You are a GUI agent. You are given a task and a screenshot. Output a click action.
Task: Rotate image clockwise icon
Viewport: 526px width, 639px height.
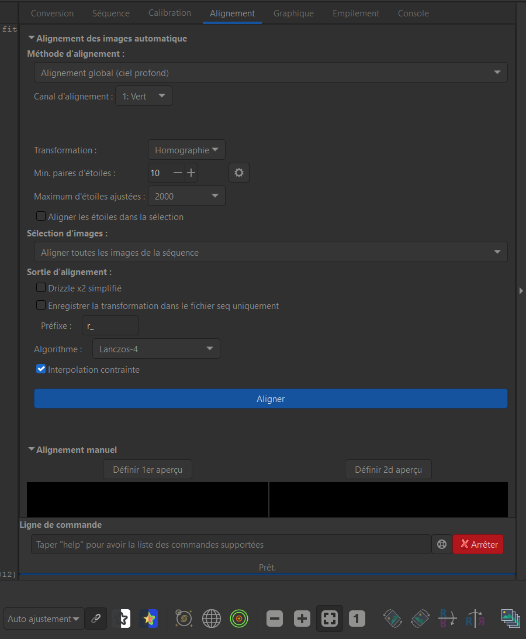tap(420, 619)
